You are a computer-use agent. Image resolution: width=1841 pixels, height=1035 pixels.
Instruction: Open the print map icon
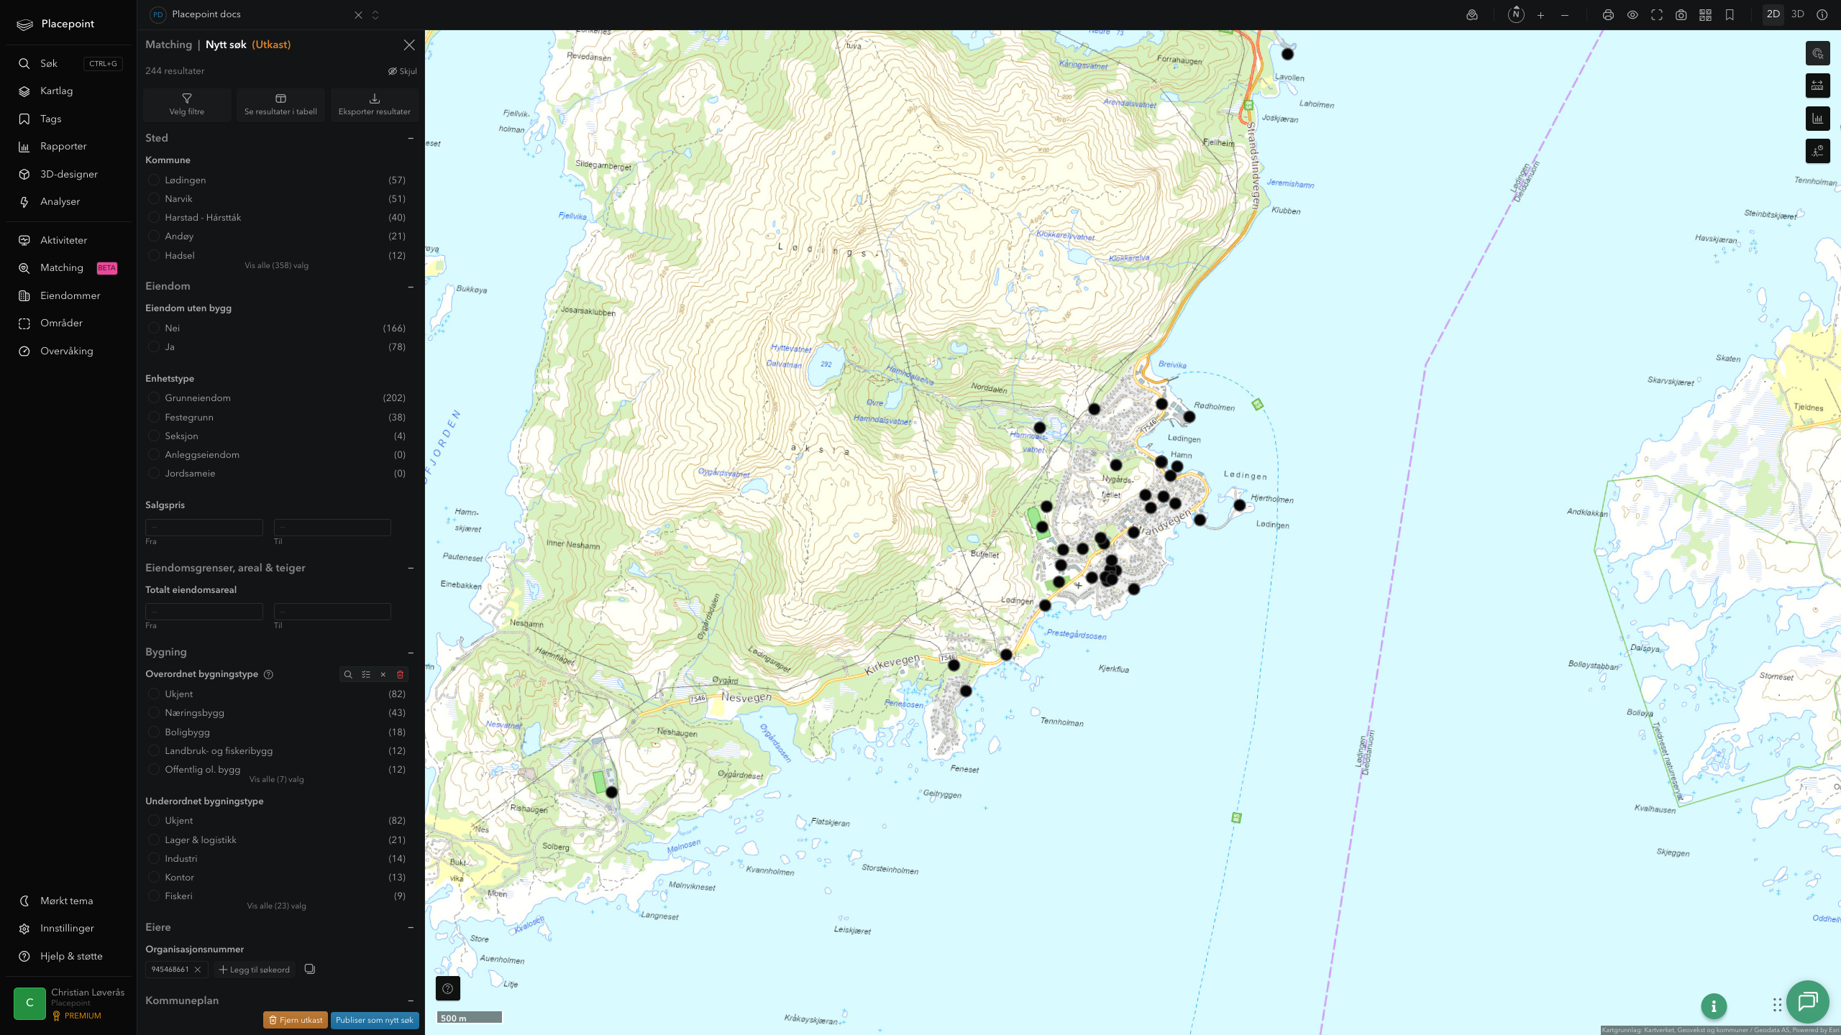click(x=1608, y=15)
